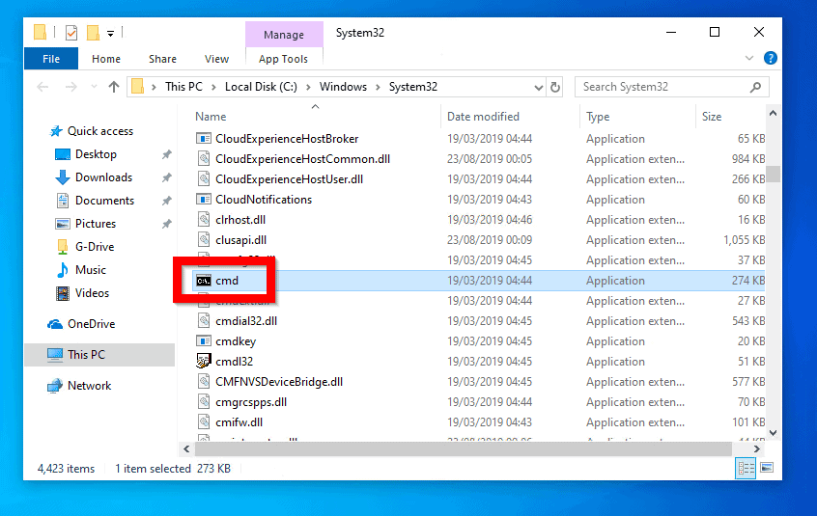This screenshot has width=817, height=516.
Task: Click Local Disk (C:) in address bar
Action: pos(261,87)
